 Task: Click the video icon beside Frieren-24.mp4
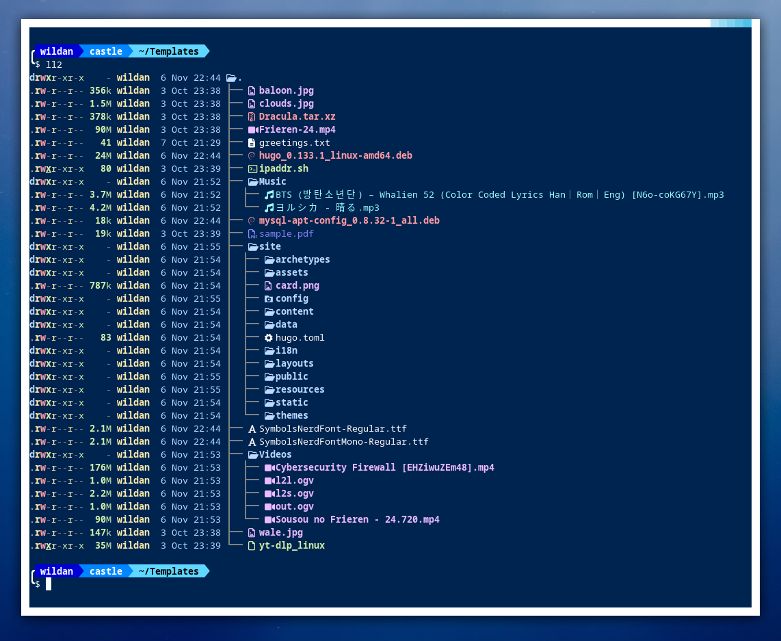tap(252, 129)
